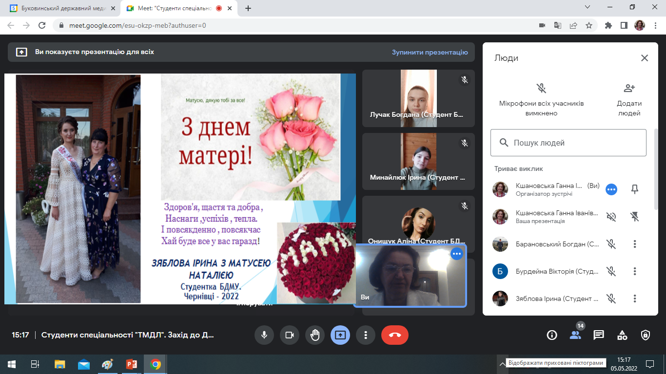The height and width of the screenshot is (374, 666).
Task: Bookmark this page with the star icon
Action: pyautogui.click(x=589, y=25)
